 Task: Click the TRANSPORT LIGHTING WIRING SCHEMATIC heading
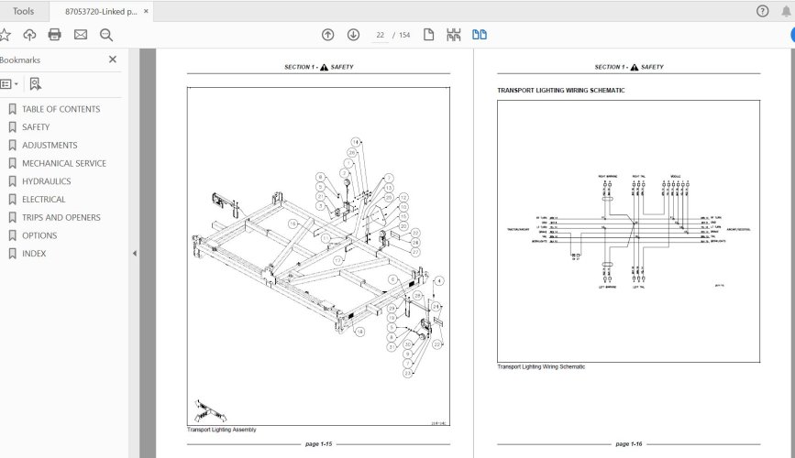(x=561, y=90)
